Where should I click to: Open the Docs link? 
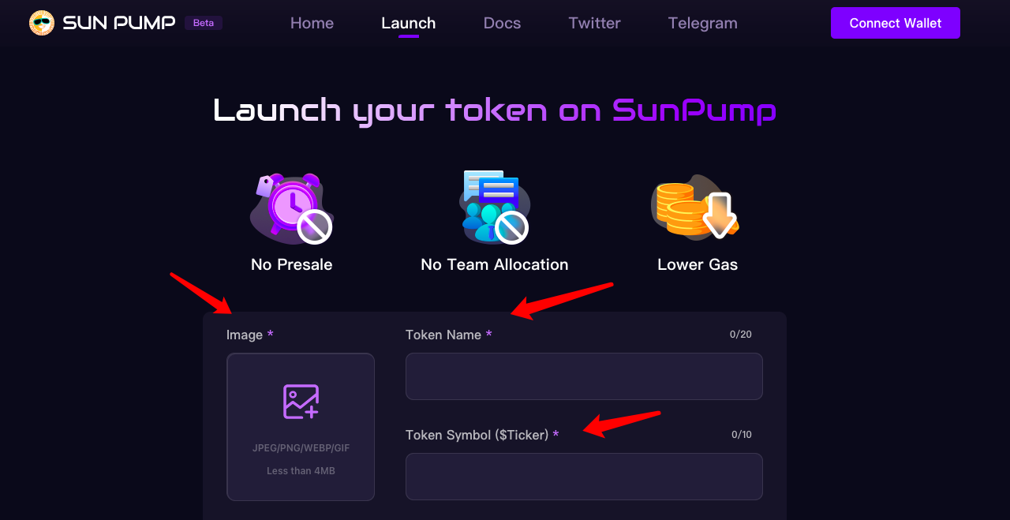(502, 23)
